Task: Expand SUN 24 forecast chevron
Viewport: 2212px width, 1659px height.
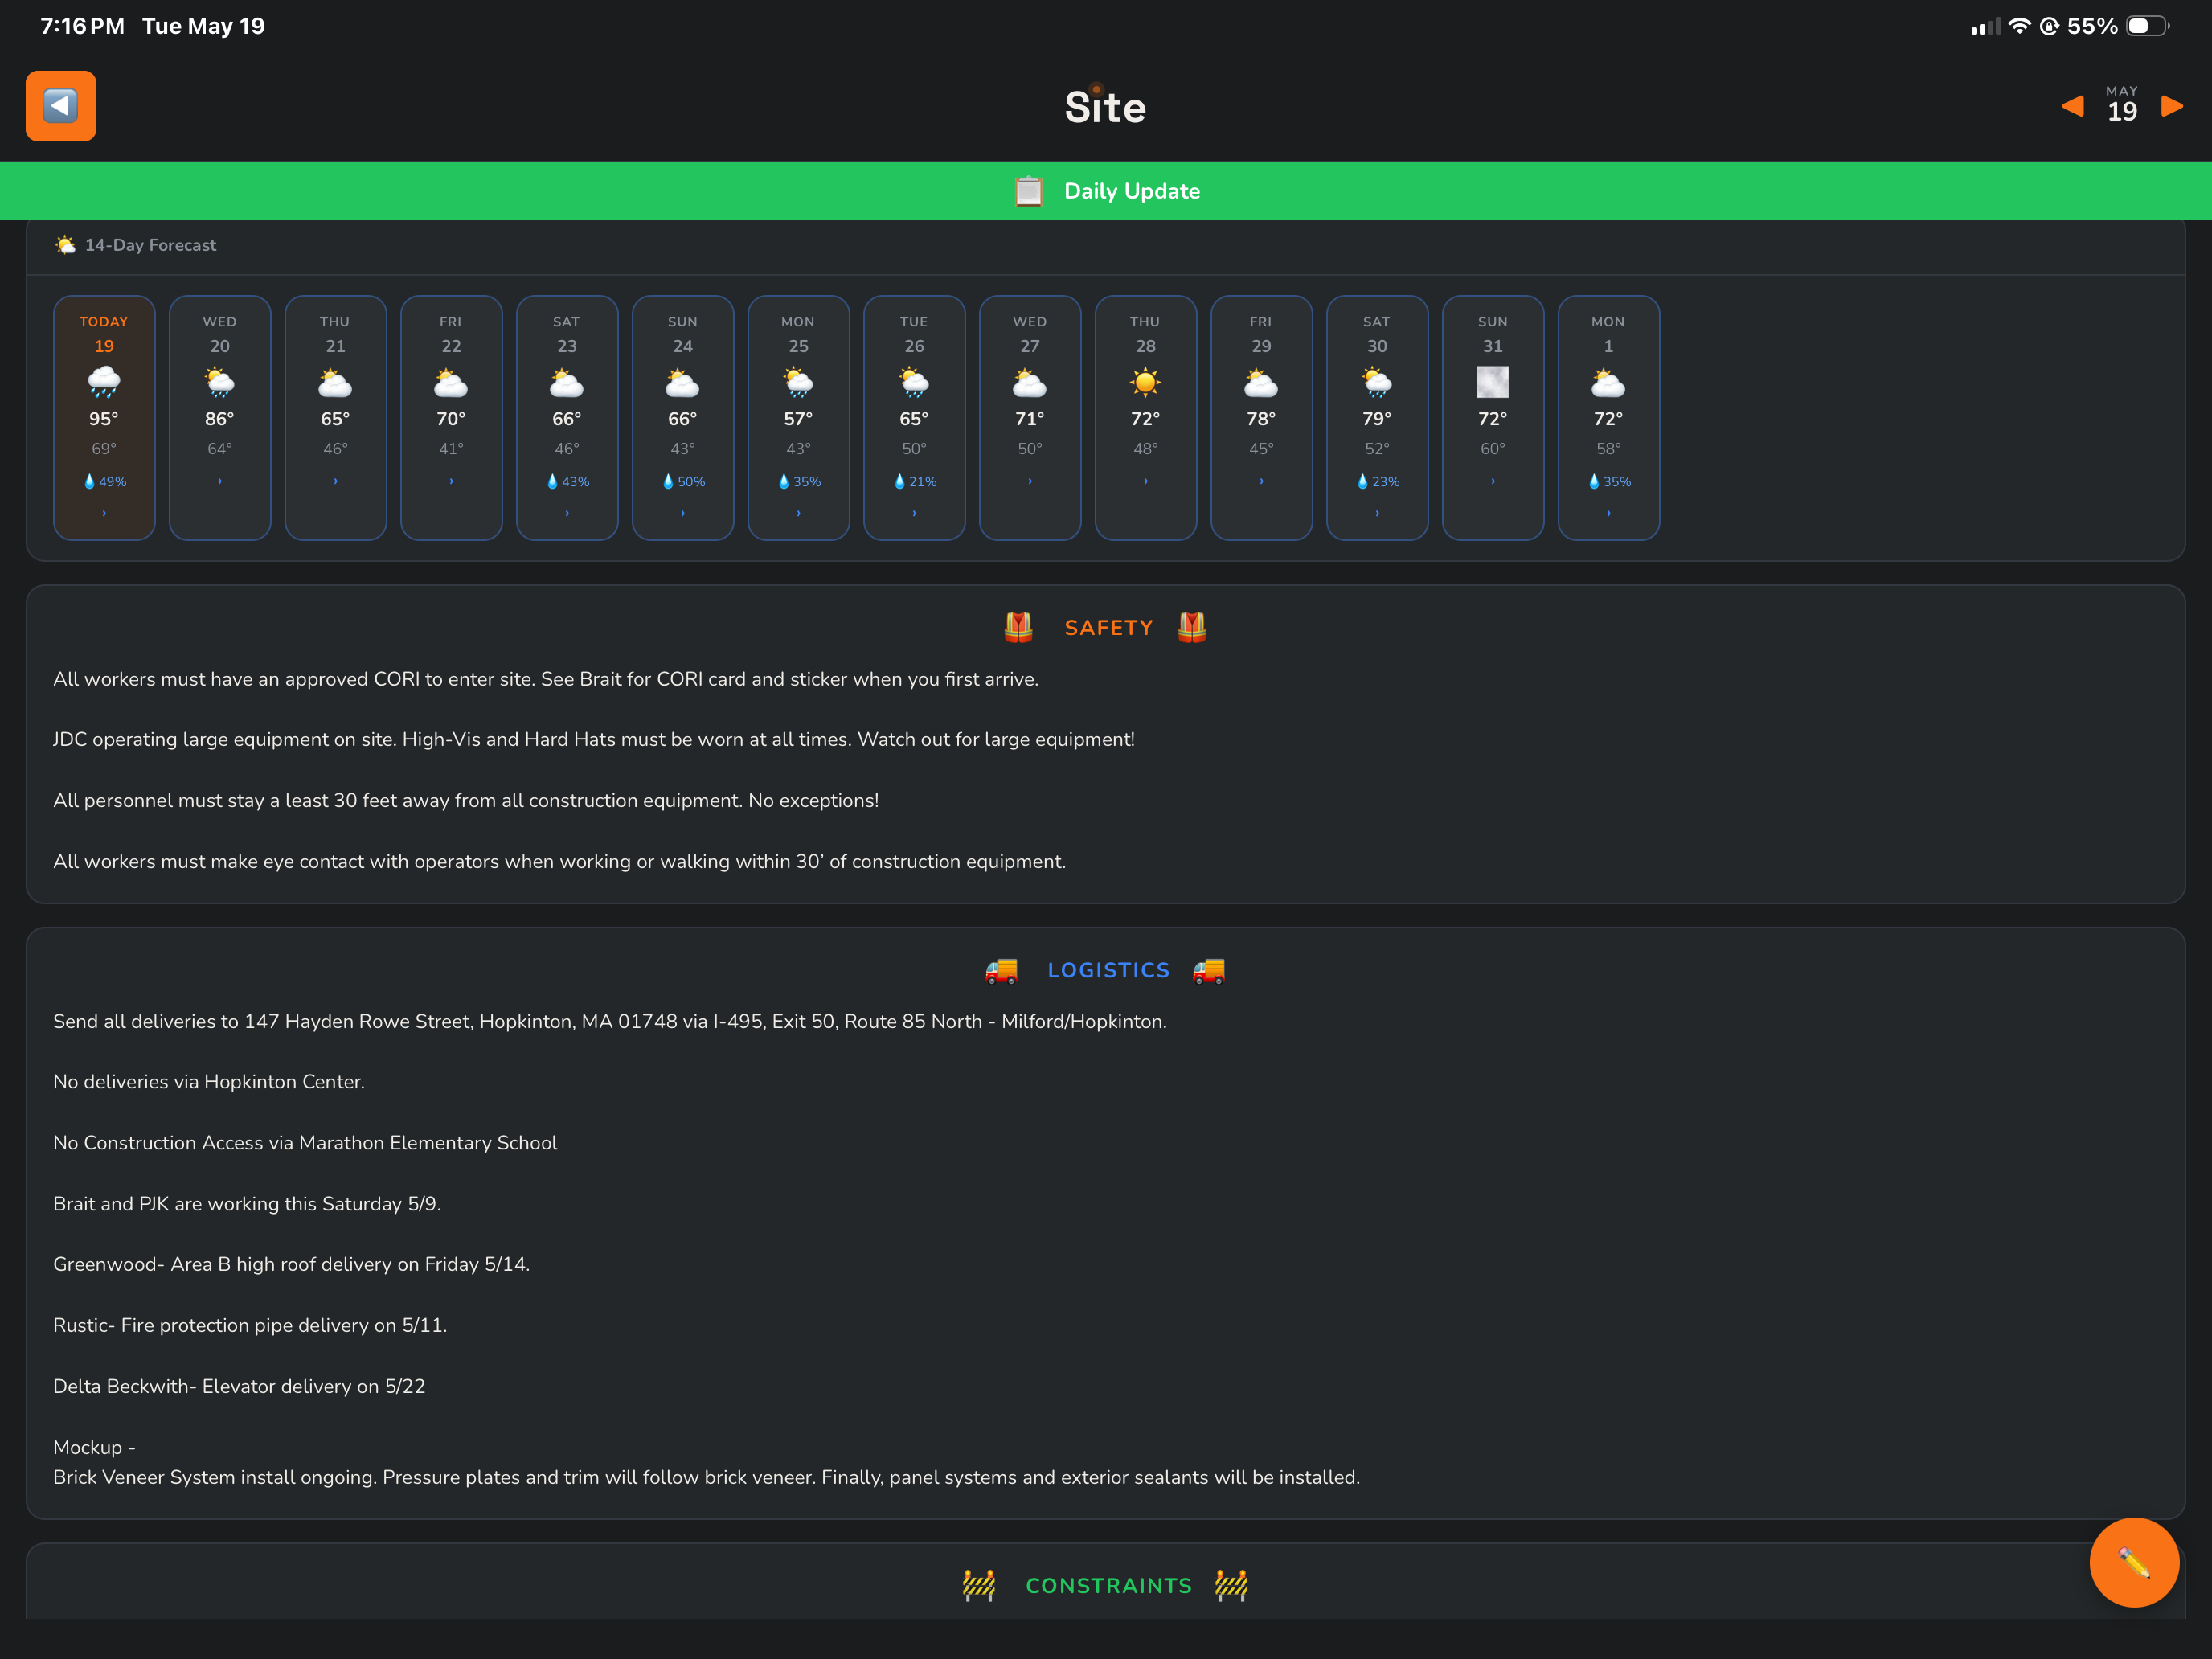Action: pos(683,513)
